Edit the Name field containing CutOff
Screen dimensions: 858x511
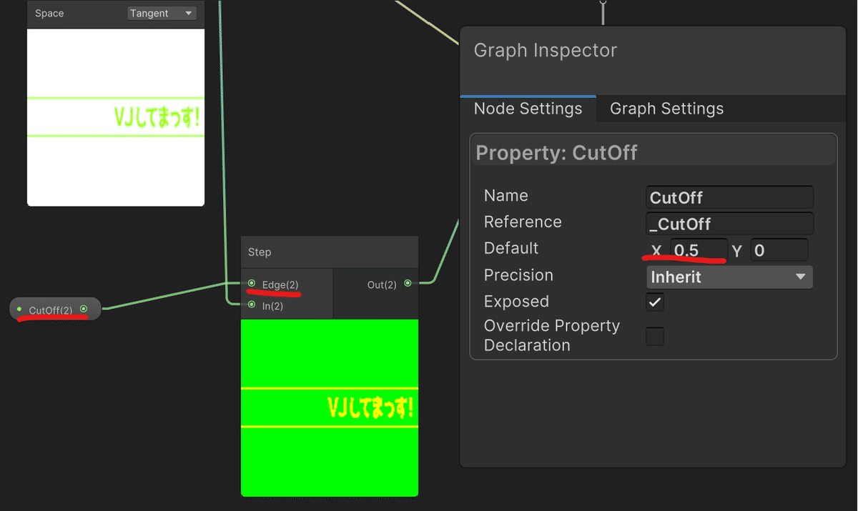tap(729, 197)
